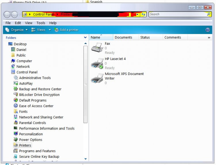This screenshot has width=216, height=165.
Task: Open the Help menu
Action: 53,23
